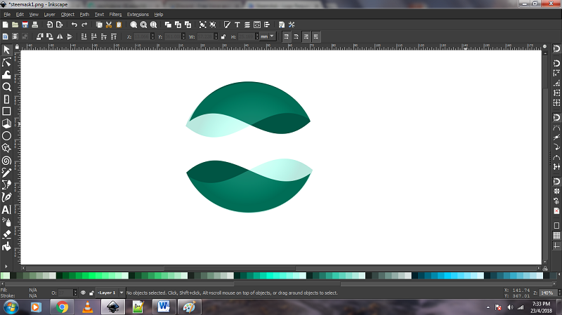This screenshot has width=562, height=315.
Task: Print the document using printer icon
Action: click(34, 25)
